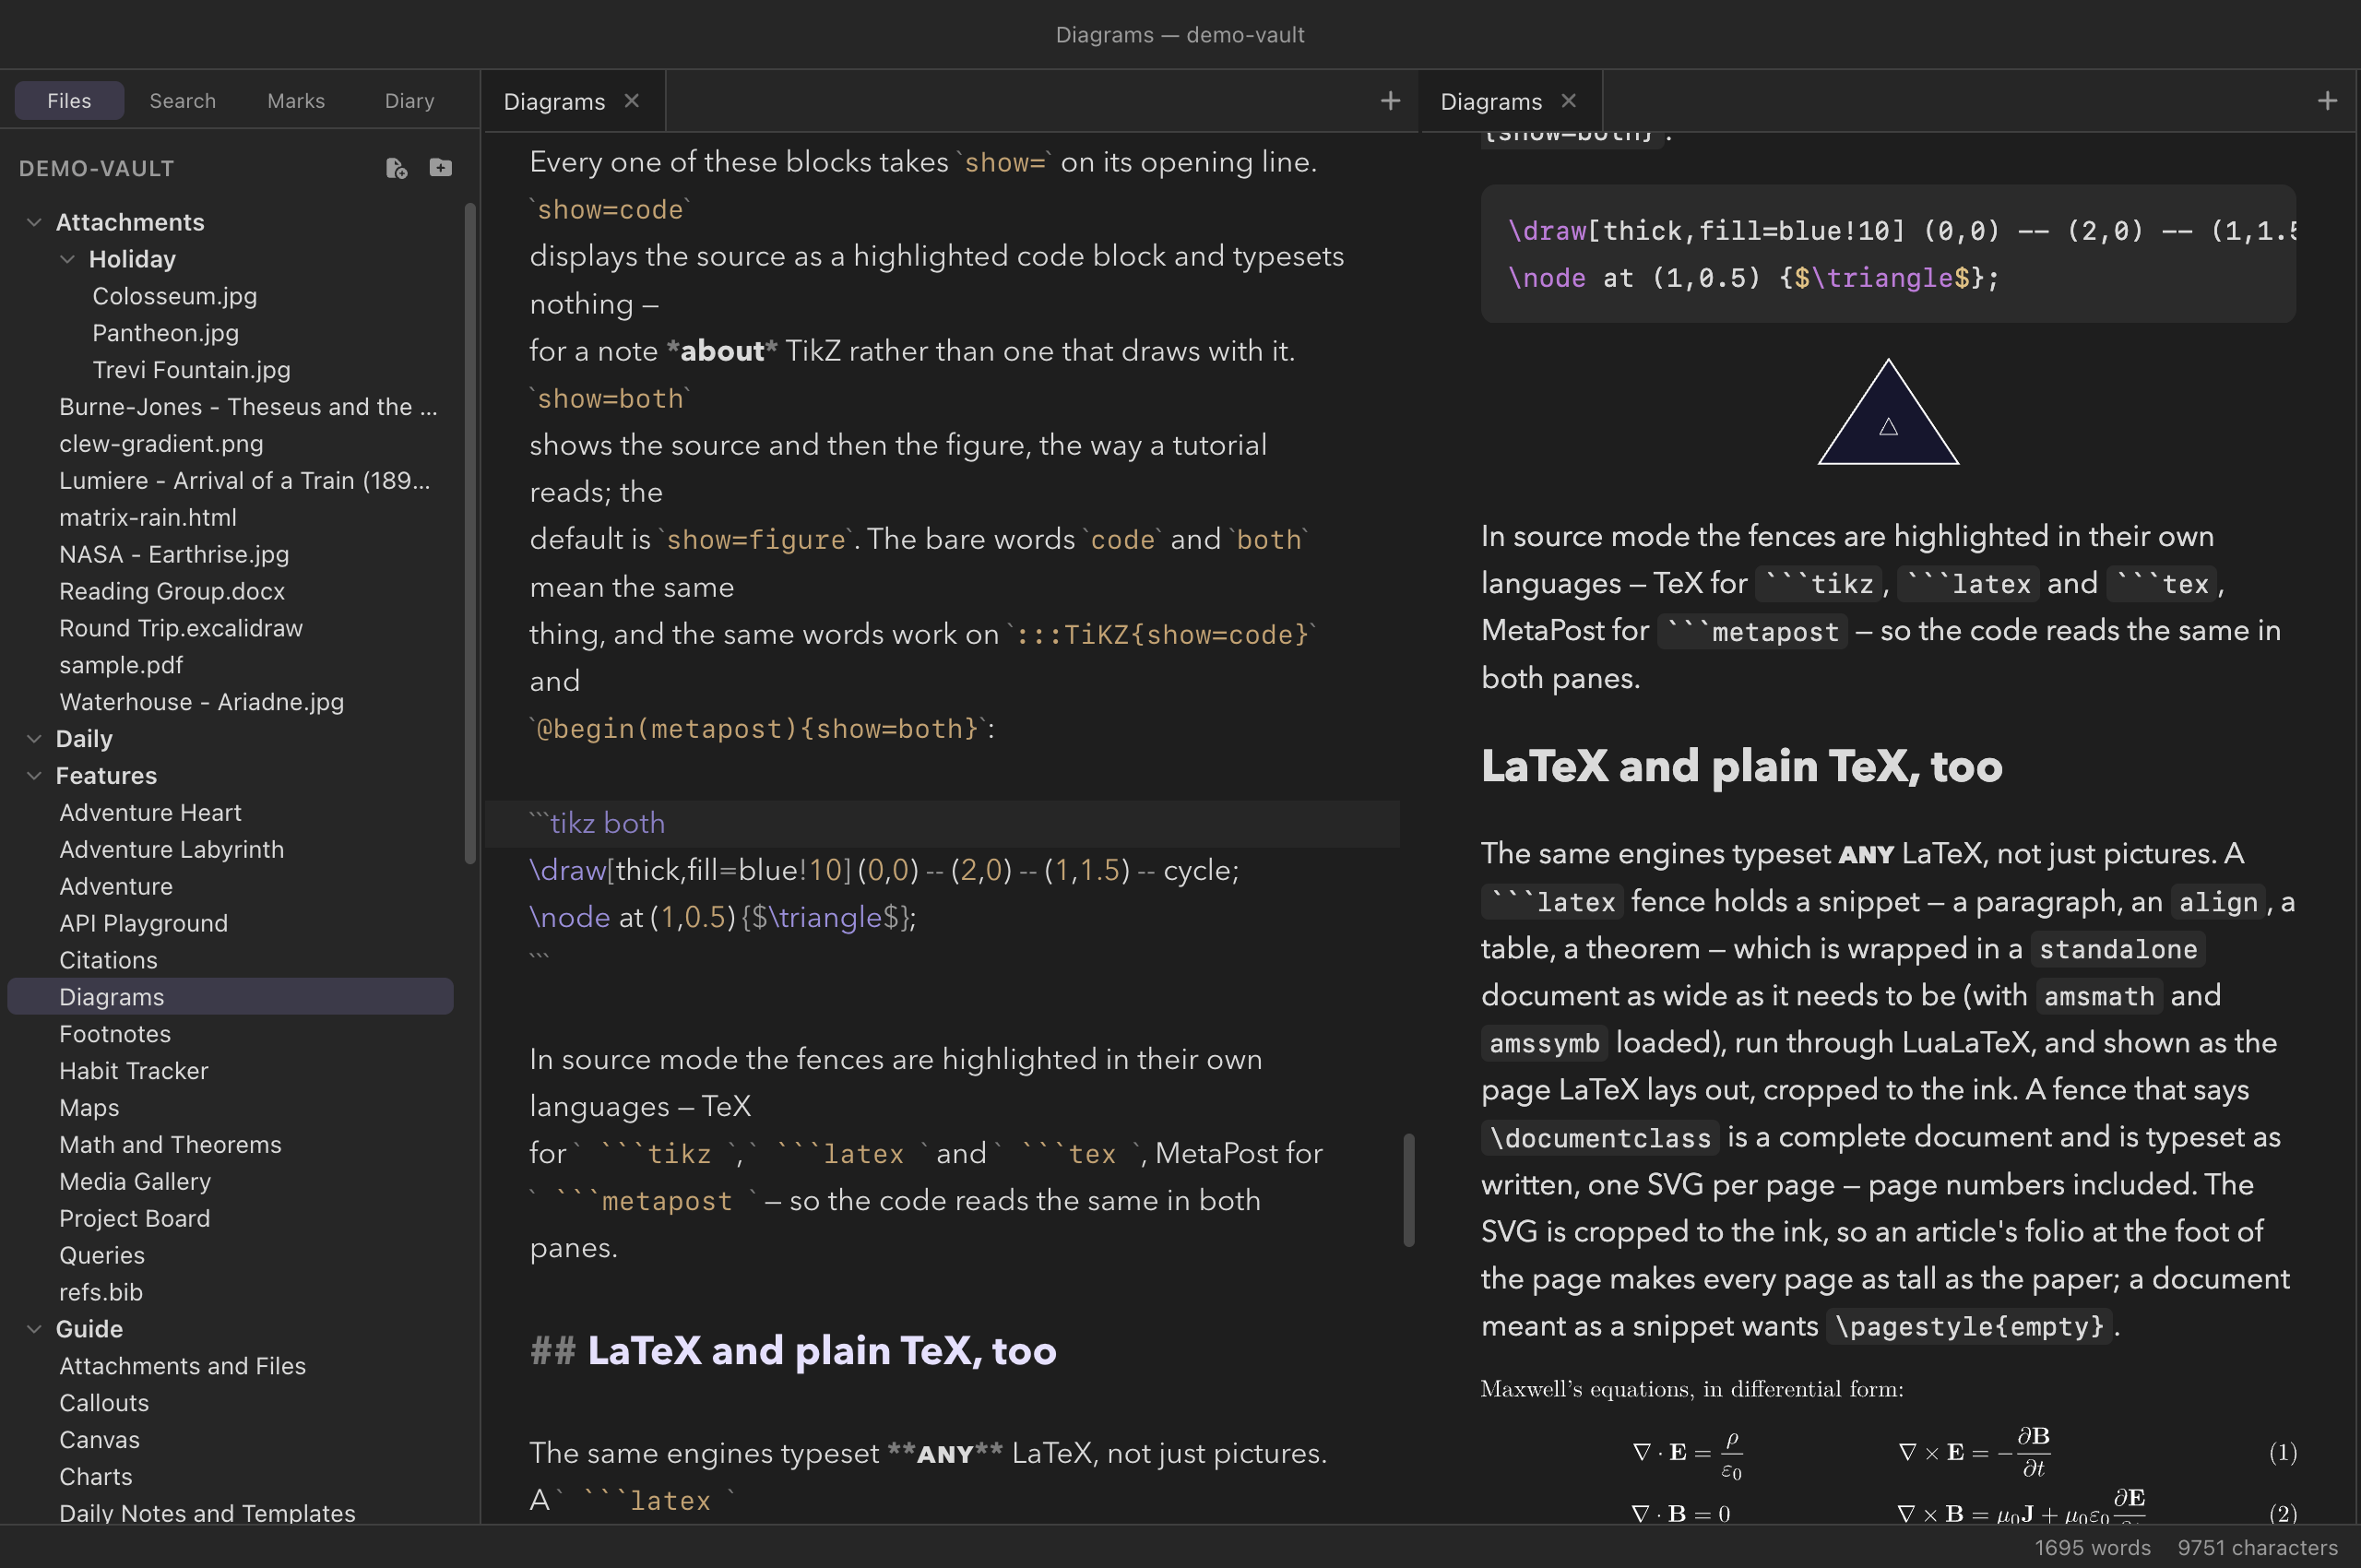
Task: Open the Math and Theorems note
Action: pos(170,1145)
